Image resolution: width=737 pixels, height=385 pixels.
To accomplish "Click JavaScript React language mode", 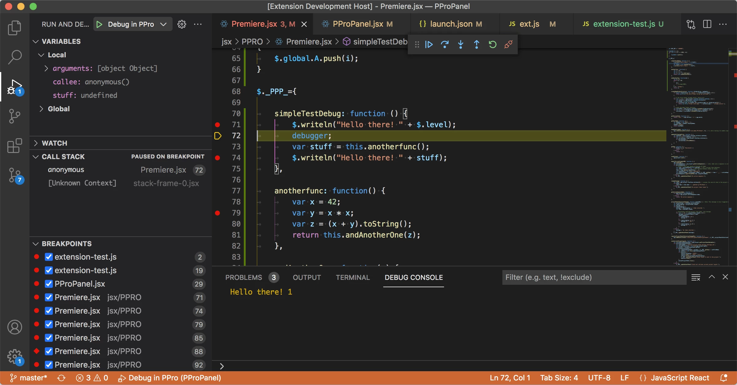I will click(680, 378).
